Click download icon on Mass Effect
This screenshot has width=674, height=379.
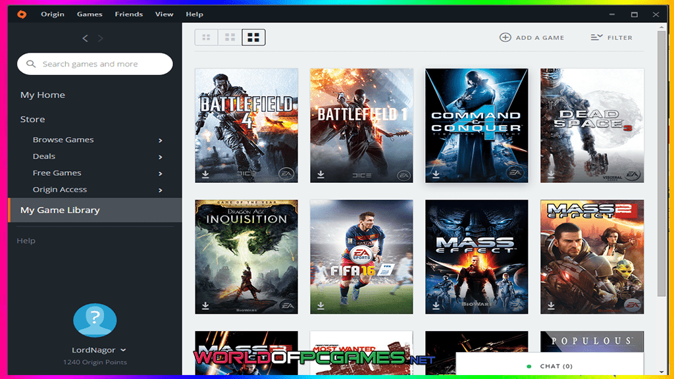436,305
